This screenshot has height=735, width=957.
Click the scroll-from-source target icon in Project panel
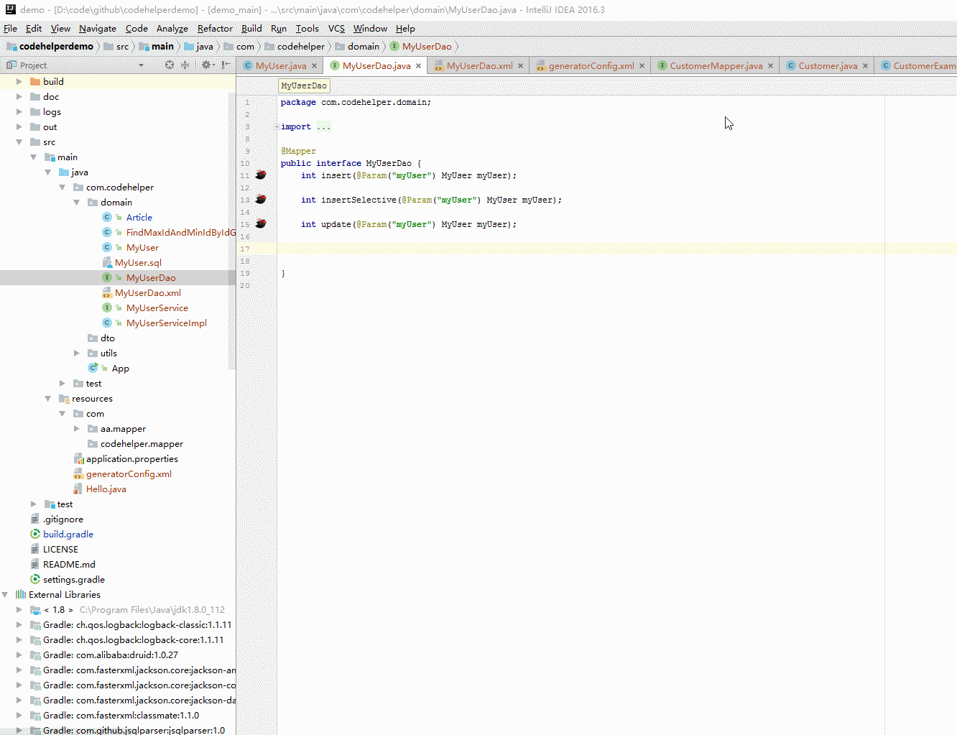[170, 65]
